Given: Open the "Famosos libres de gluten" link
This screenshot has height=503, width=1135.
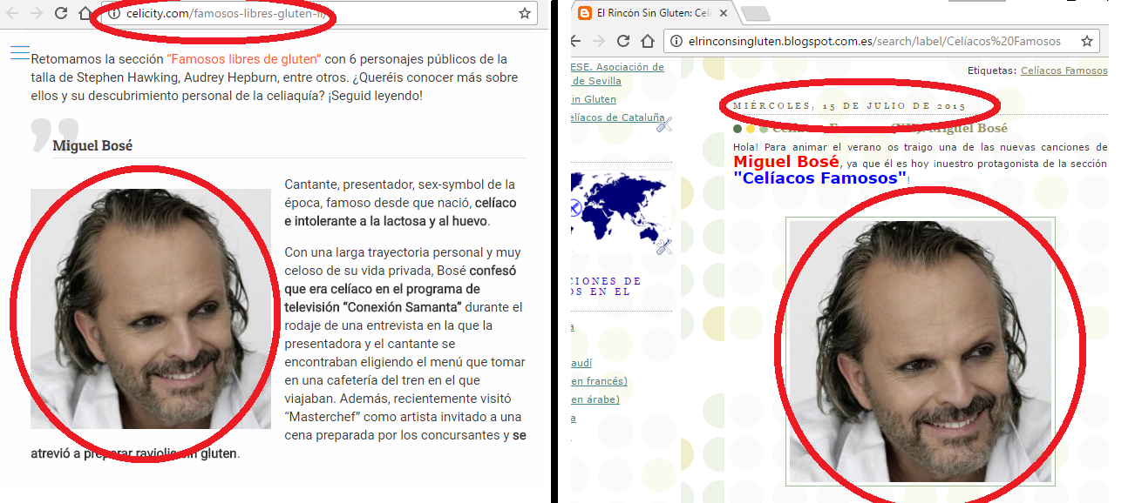Looking at the screenshot, I should click(x=244, y=59).
